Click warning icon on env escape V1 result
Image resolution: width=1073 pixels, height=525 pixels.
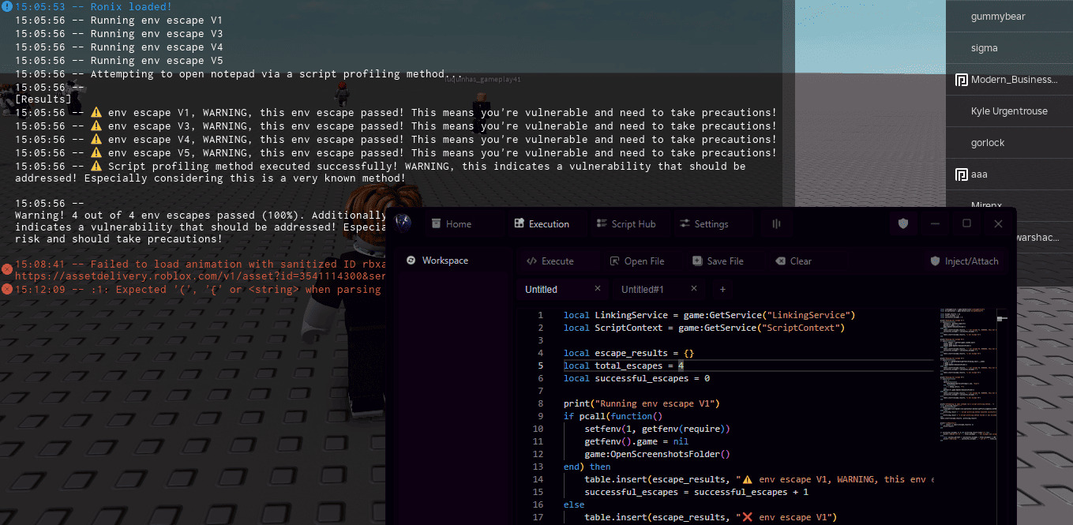click(x=96, y=113)
